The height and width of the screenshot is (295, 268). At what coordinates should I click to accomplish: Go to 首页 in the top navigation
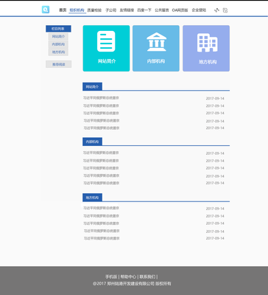click(63, 10)
